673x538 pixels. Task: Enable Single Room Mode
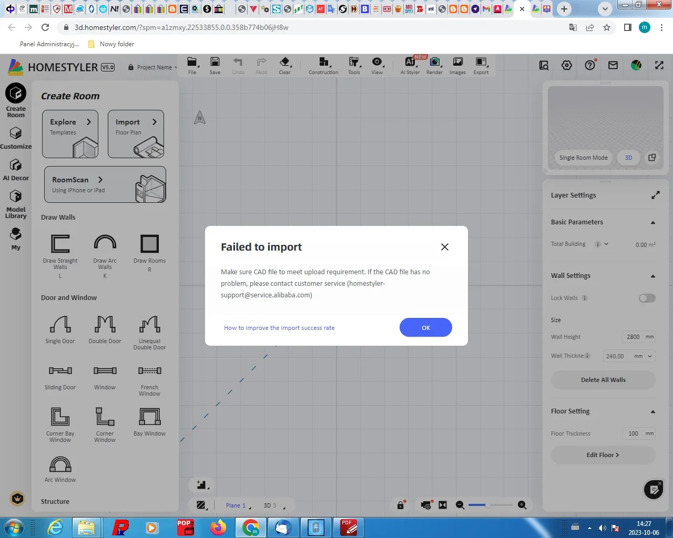coord(583,158)
